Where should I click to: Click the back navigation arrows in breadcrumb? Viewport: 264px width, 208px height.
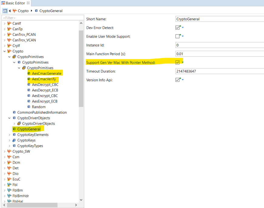click(x=9, y=11)
